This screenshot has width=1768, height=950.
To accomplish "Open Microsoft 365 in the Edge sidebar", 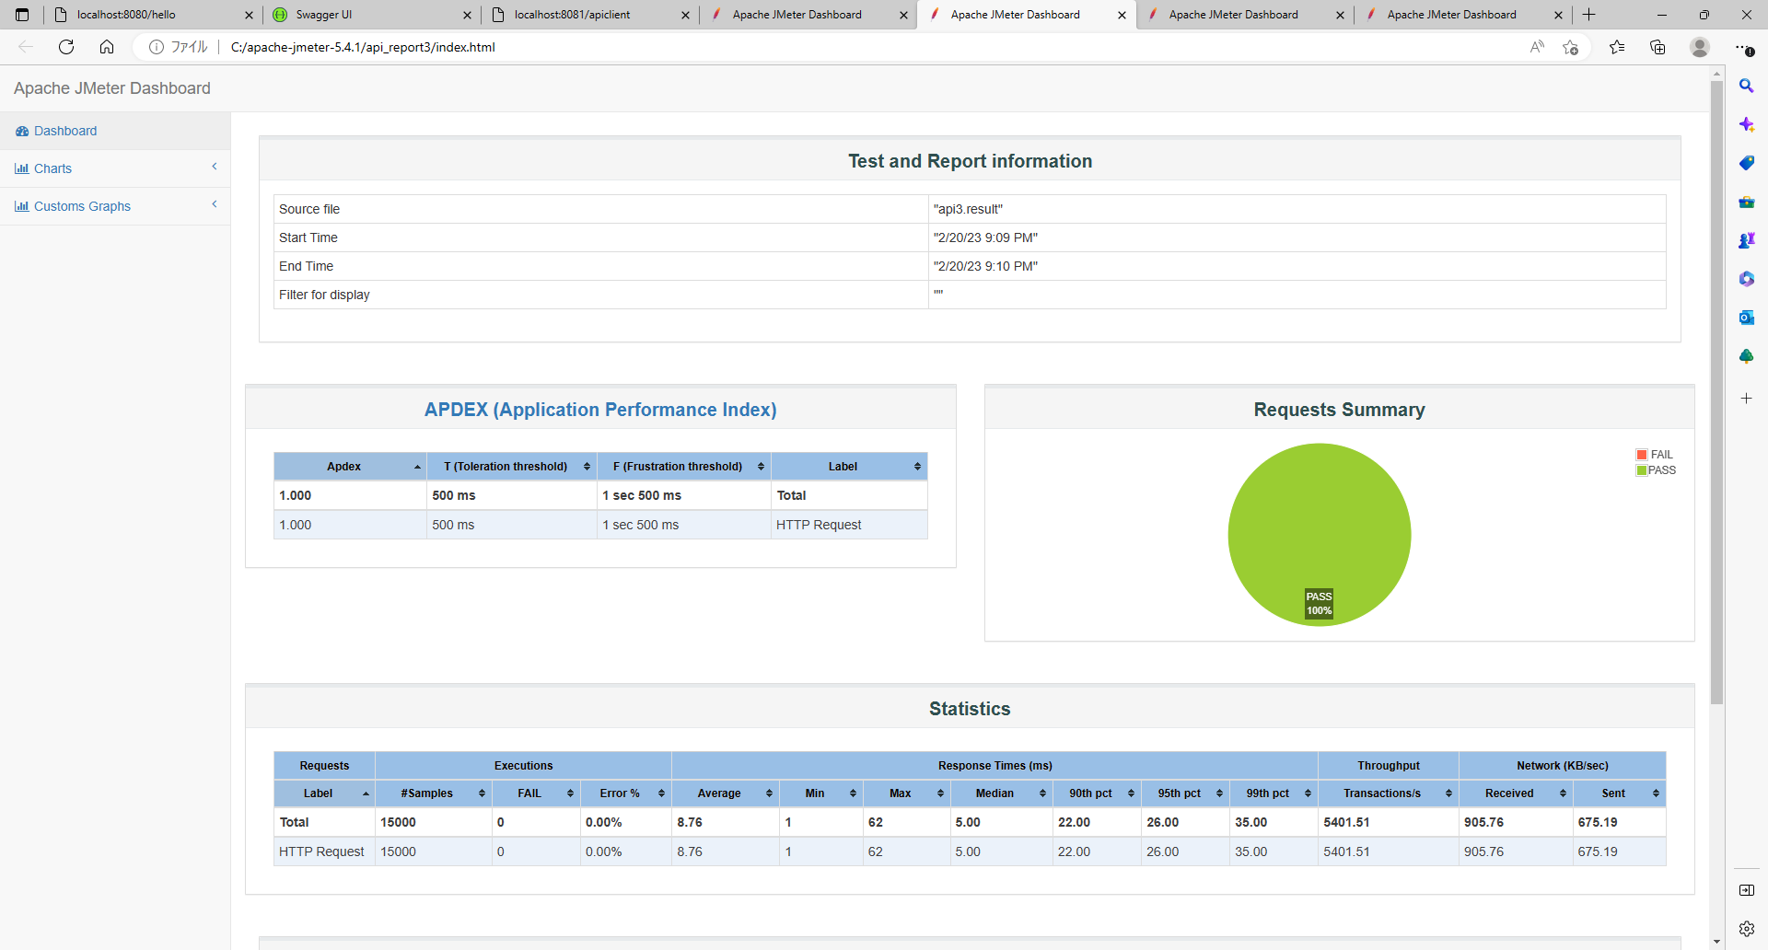I will click(x=1747, y=279).
